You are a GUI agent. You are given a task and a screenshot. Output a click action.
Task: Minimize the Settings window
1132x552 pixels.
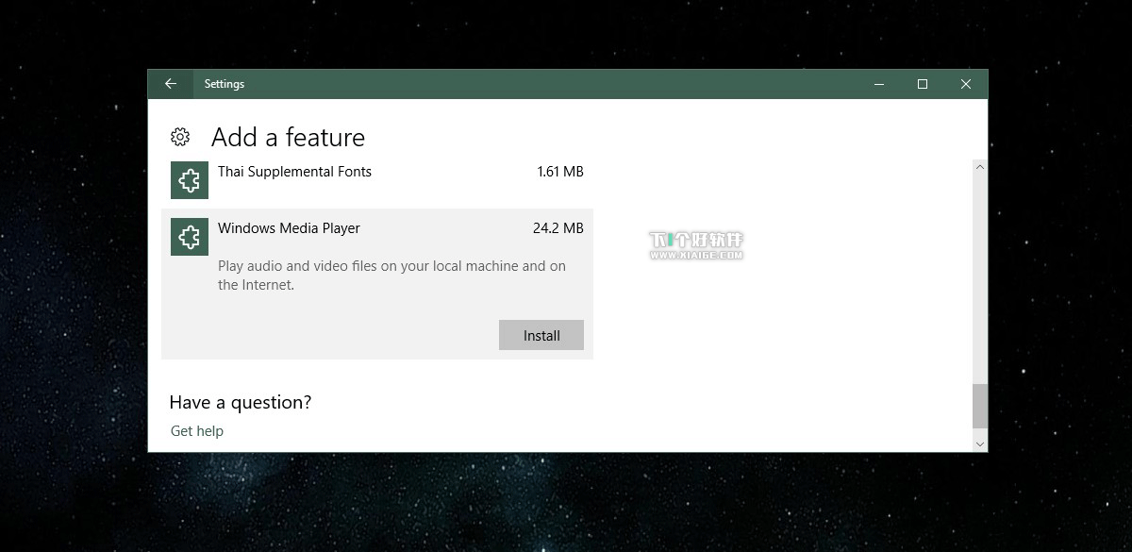[877, 84]
